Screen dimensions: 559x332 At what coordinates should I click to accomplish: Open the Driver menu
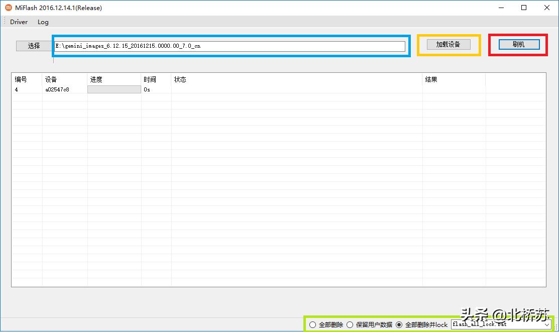[18, 22]
